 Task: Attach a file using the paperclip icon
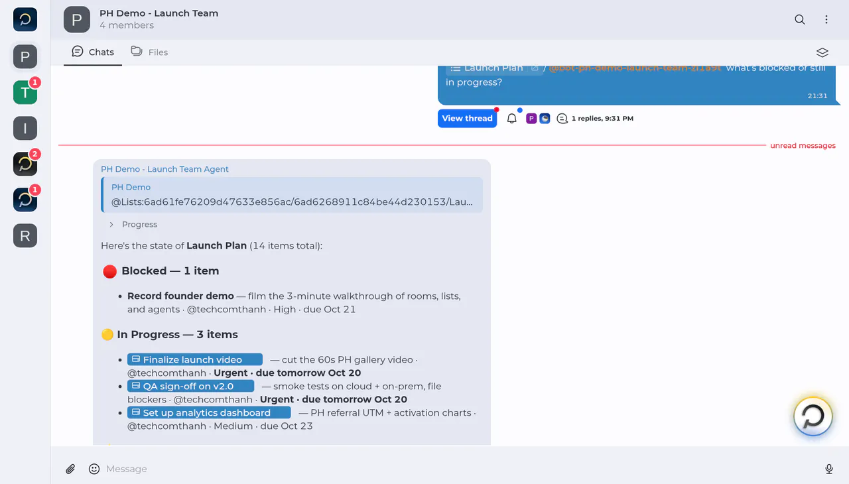pos(70,469)
